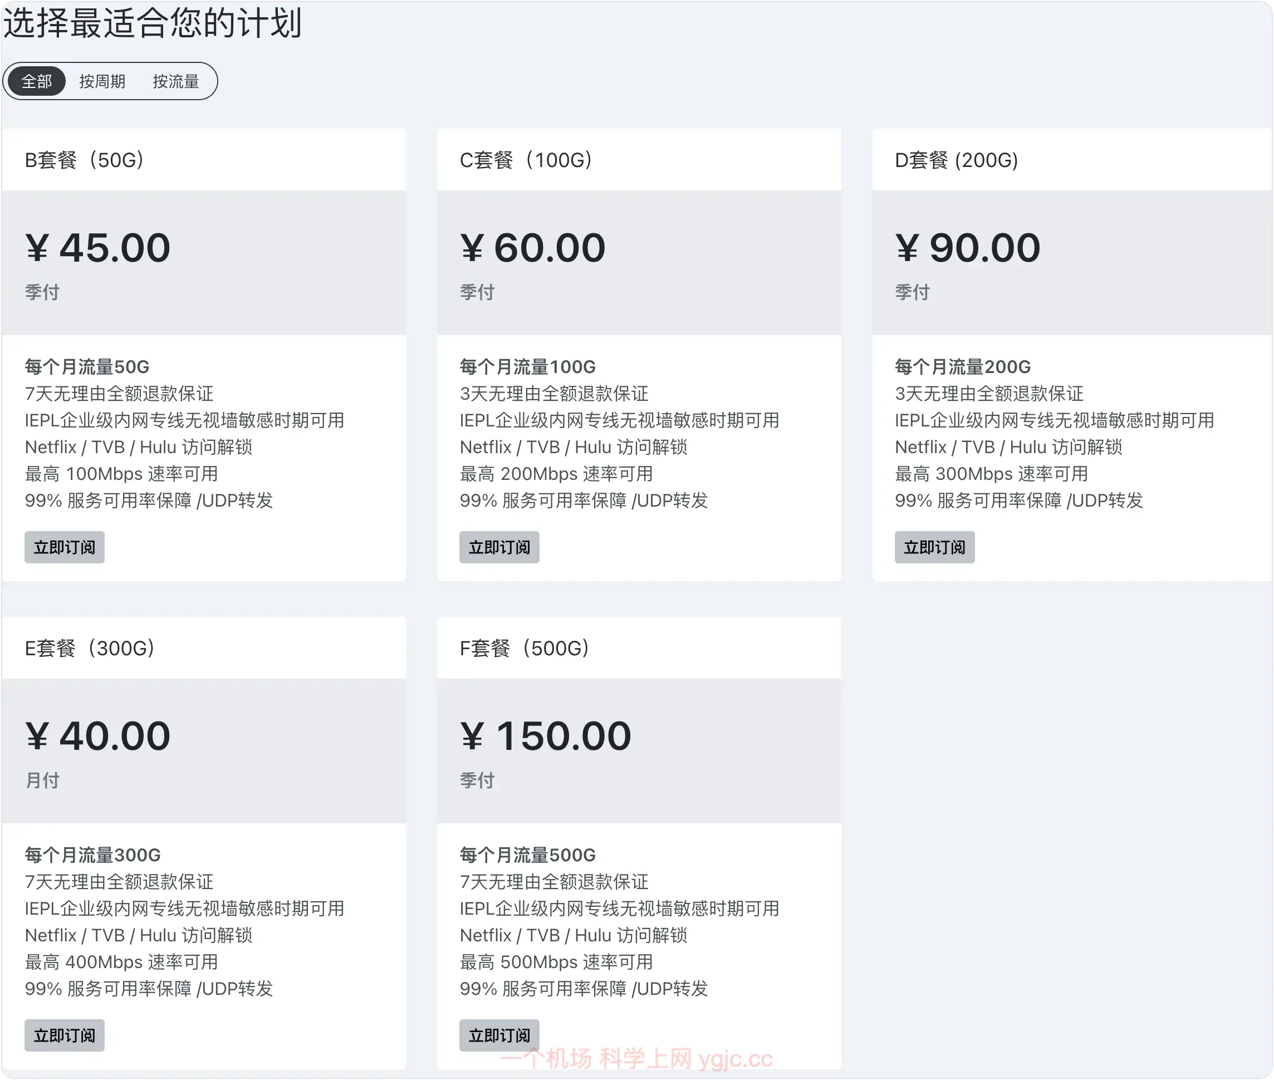Select the 全部 filter tab
The image size is (1274, 1080).
point(37,81)
